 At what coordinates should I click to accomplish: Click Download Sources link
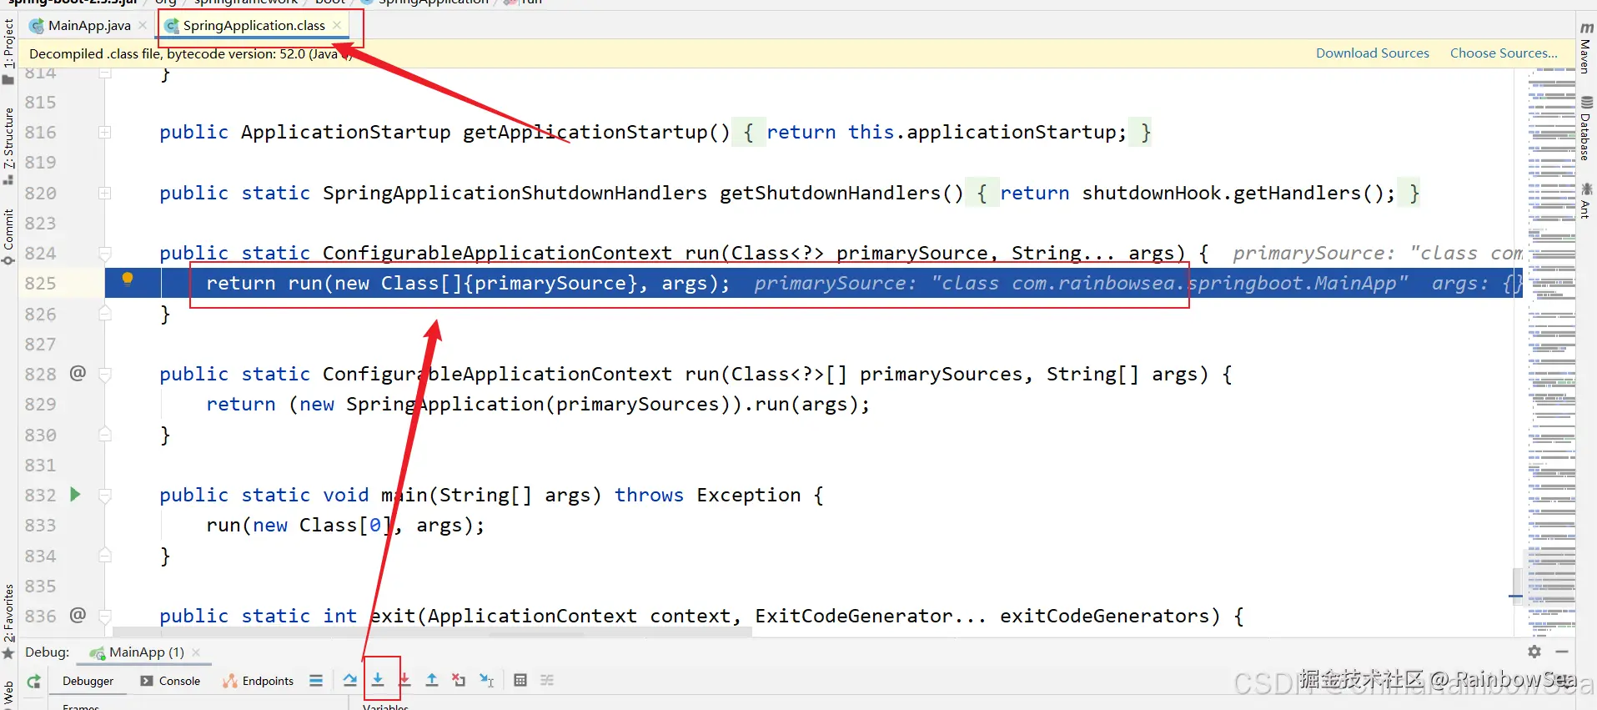click(1373, 53)
